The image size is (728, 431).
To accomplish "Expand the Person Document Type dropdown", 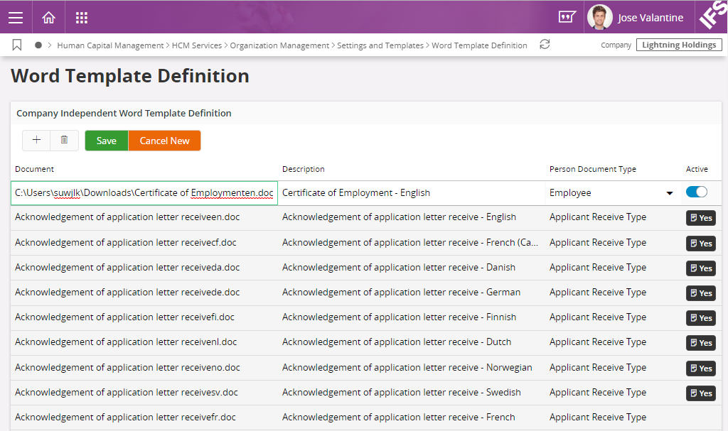I will tap(669, 193).
